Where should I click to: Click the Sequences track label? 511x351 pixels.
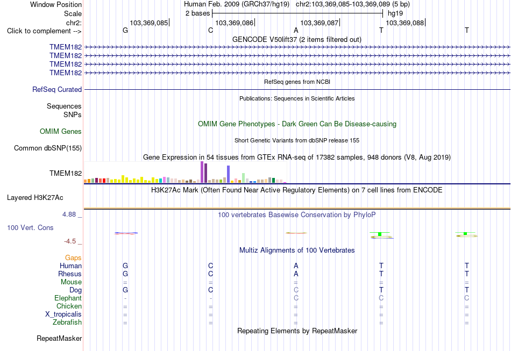tap(64, 106)
